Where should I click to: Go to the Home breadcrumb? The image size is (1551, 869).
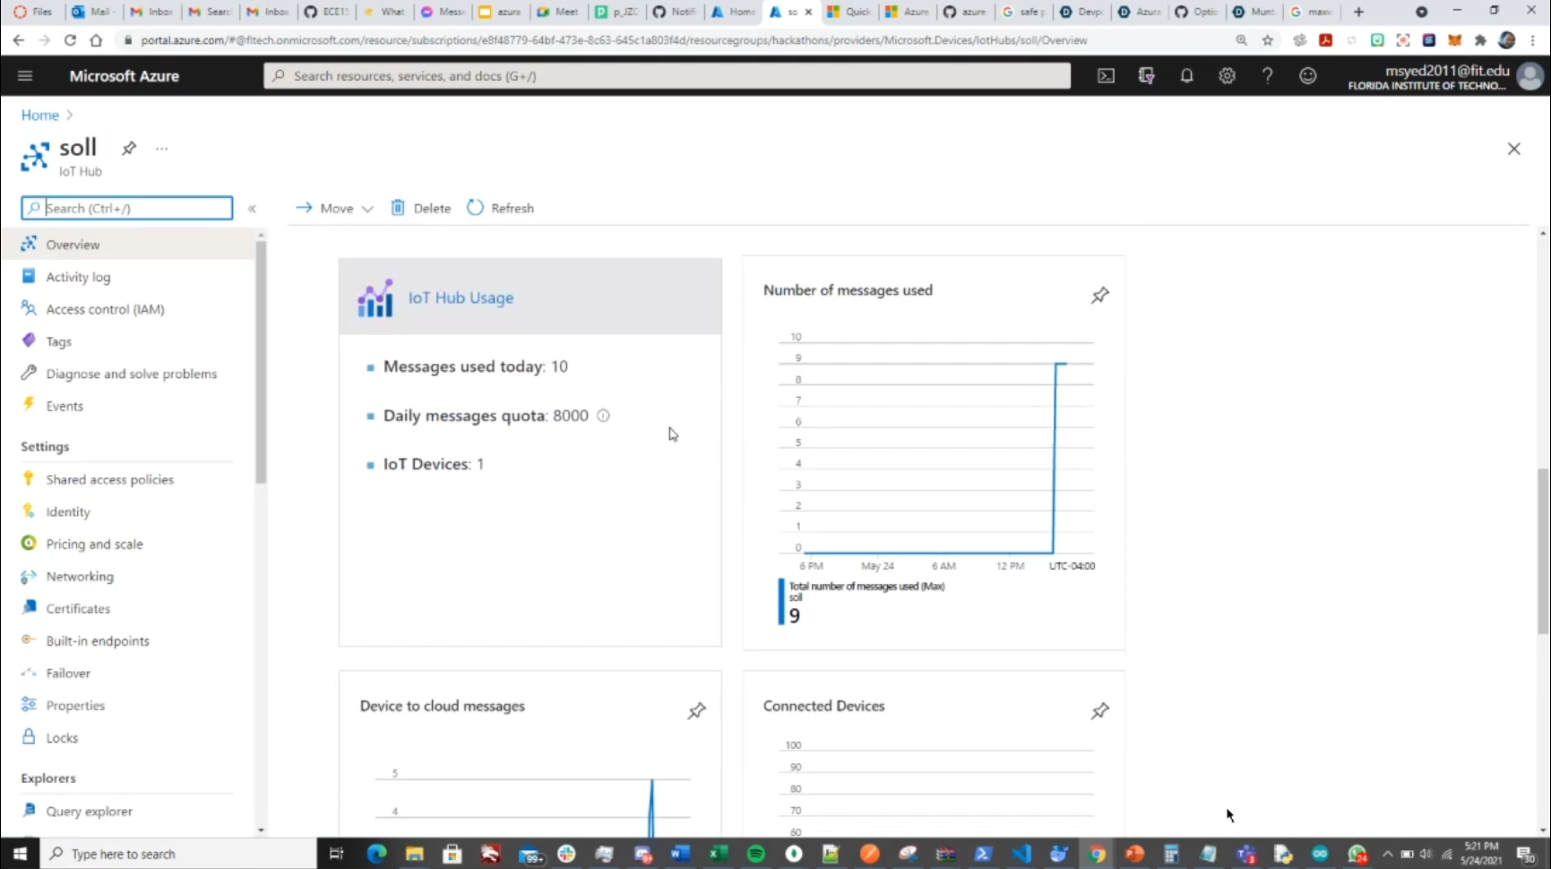(40, 115)
